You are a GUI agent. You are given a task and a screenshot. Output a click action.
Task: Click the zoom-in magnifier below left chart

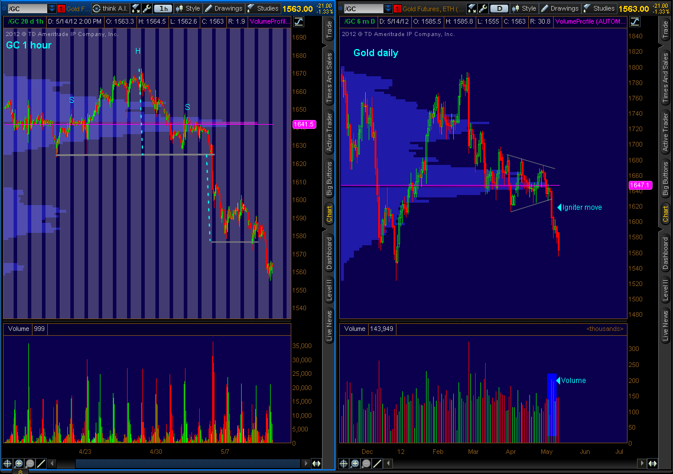tap(19, 464)
